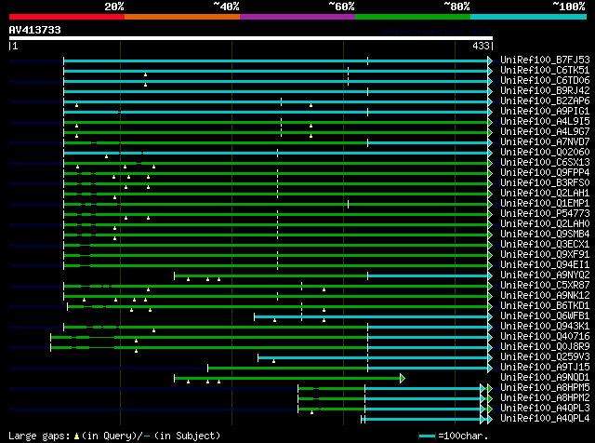Select the UniRef100_Q2LAH1 entry
Screen dimensions: 595x443
click(545, 194)
